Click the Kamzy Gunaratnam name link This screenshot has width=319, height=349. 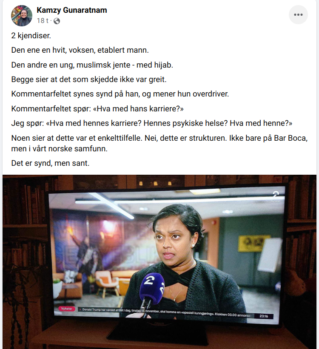(x=72, y=10)
